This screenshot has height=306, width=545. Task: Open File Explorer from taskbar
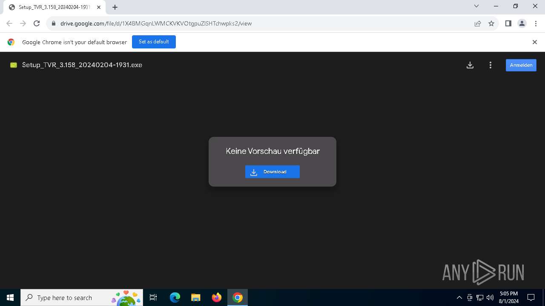point(196,297)
